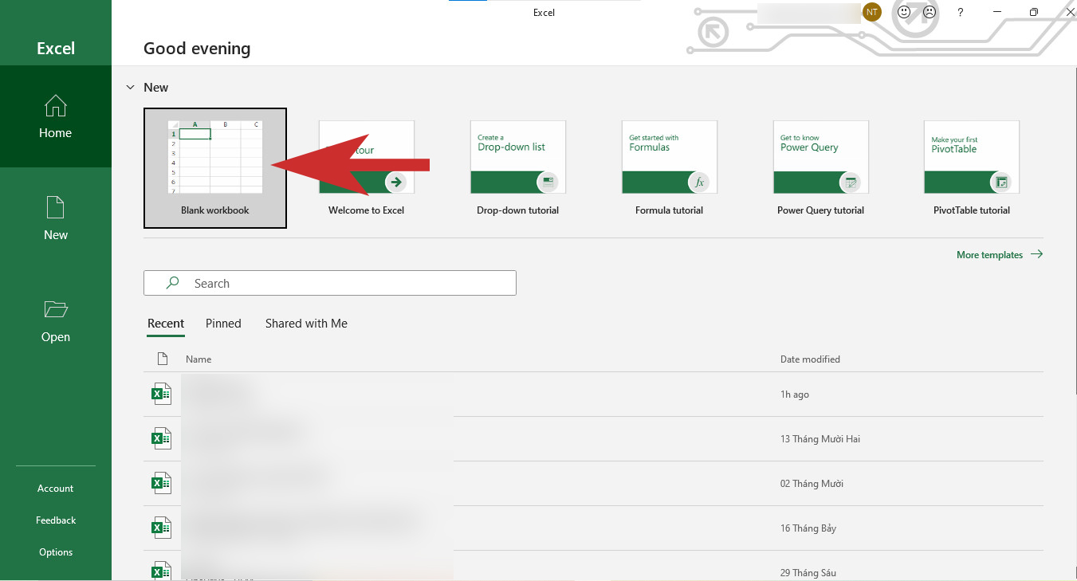1077x581 pixels.
Task: Select '29 Tháng Sáu' date text
Action: (x=808, y=573)
